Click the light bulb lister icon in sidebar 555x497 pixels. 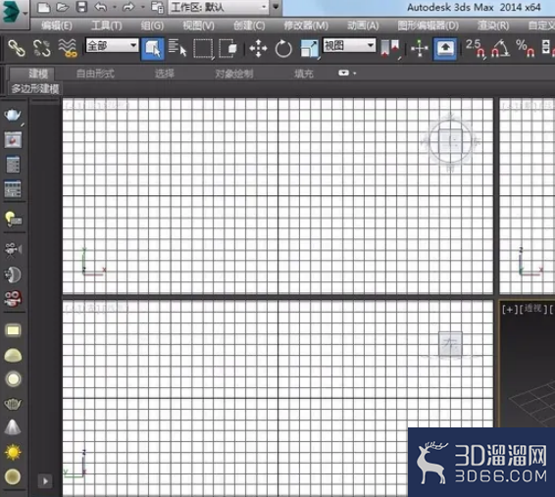click(x=13, y=219)
